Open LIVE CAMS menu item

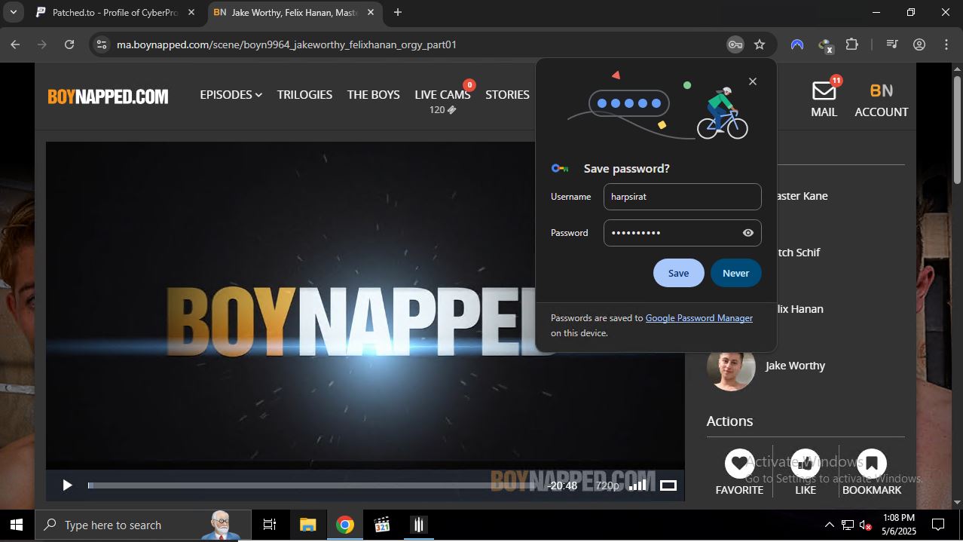[442, 94]
